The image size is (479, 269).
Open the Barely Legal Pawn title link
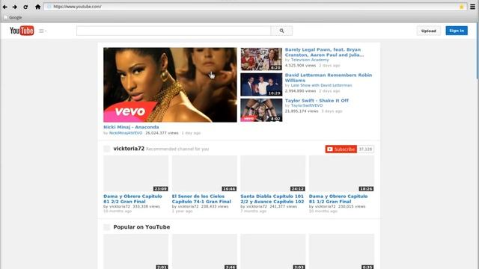click(x=324, y=52)
